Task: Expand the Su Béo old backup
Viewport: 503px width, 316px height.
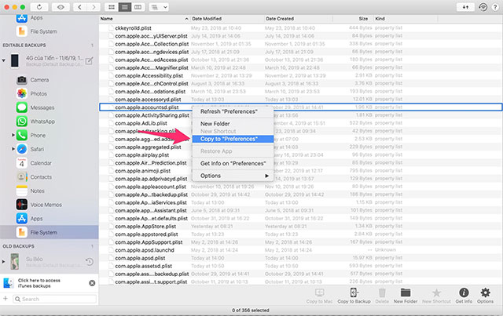Action: pyautogui.click(x=3, y=262)
